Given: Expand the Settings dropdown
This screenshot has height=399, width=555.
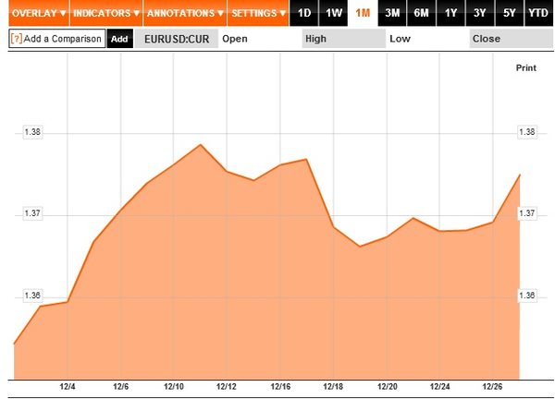Looking at the screenshot, I should tap(258, 13).
